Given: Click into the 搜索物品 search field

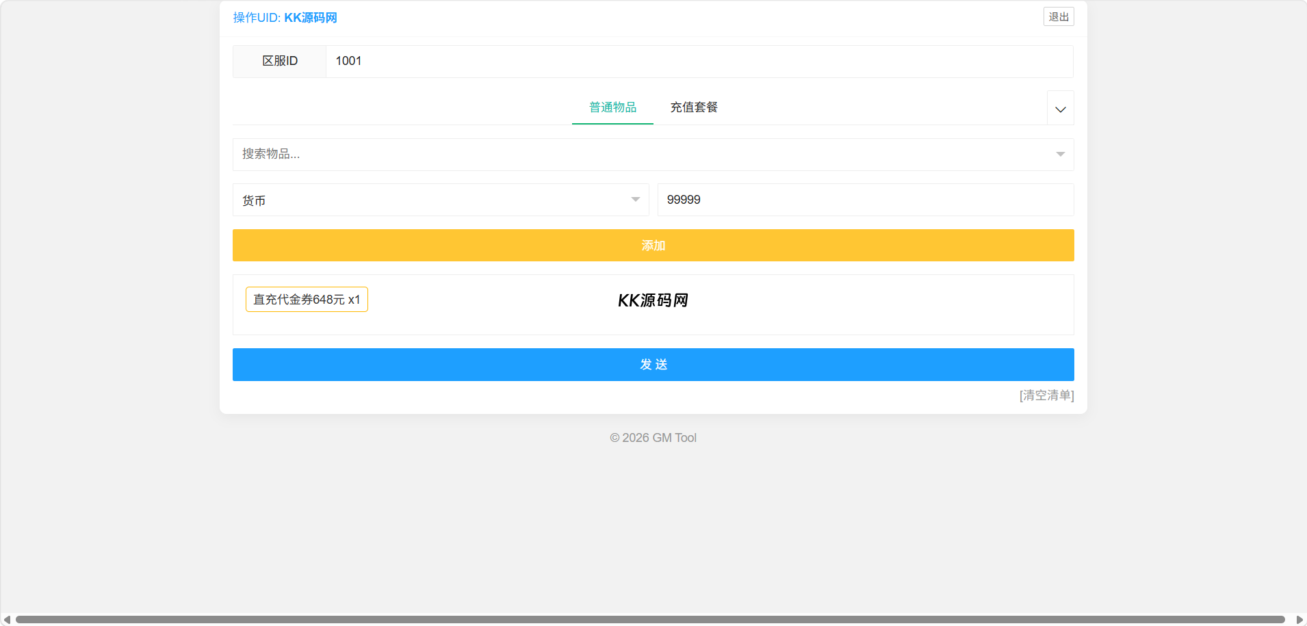Looking at the screenshot, I should click(636, 155).
